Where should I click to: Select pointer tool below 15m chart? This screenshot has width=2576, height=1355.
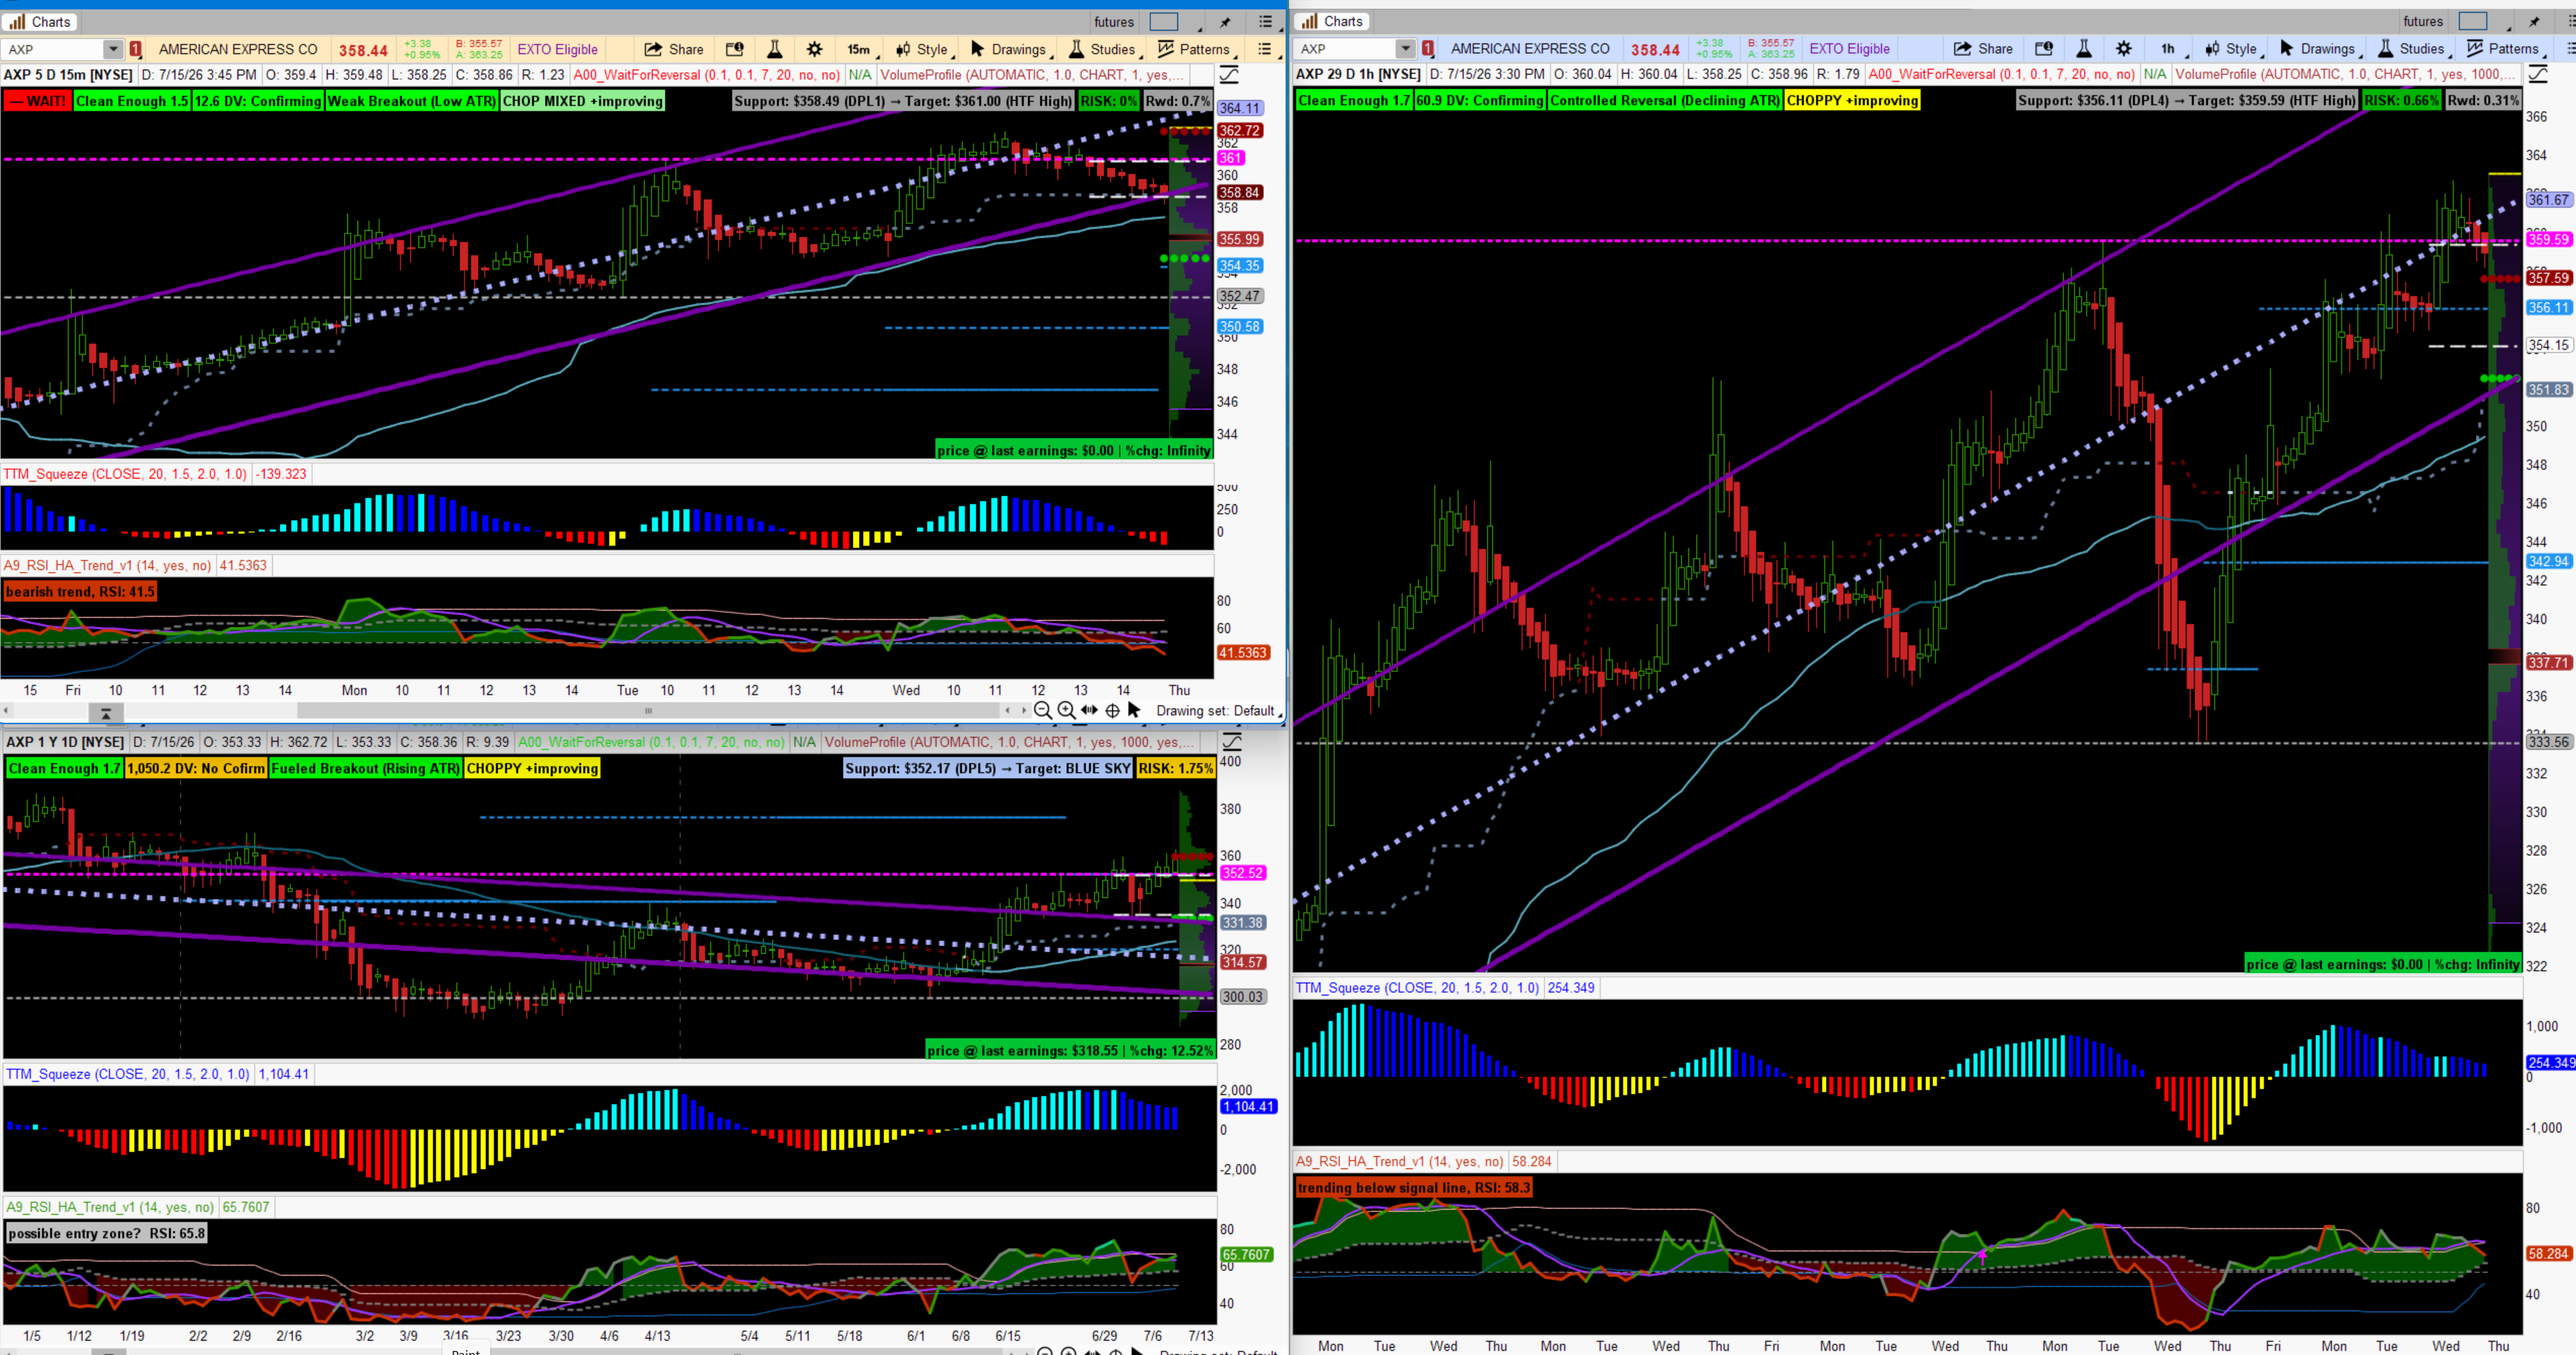[x=1134, y=710]
